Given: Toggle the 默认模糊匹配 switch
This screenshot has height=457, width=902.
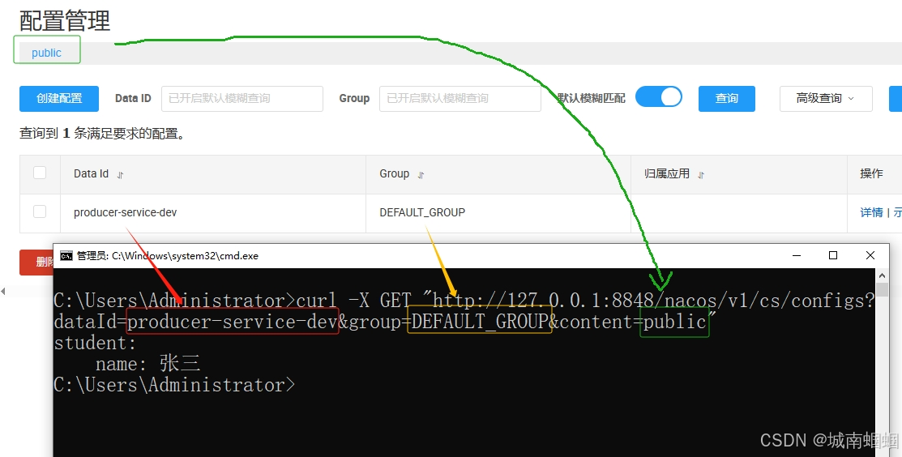Looking at the screenshot, I should click(659, 96).
